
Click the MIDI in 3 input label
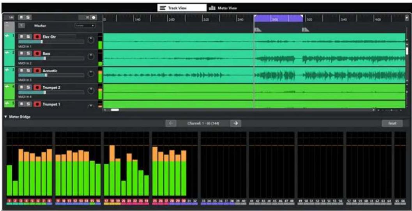tap(25, 80)
